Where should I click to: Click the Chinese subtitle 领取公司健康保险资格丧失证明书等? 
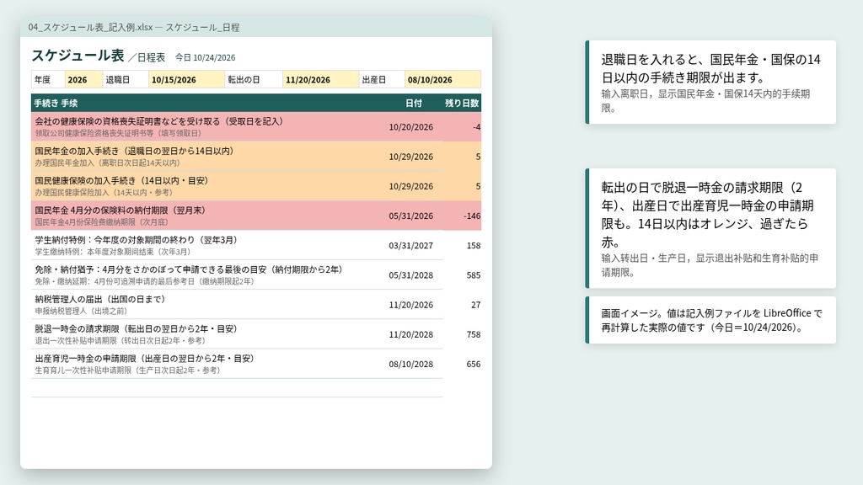pos(118,133)
